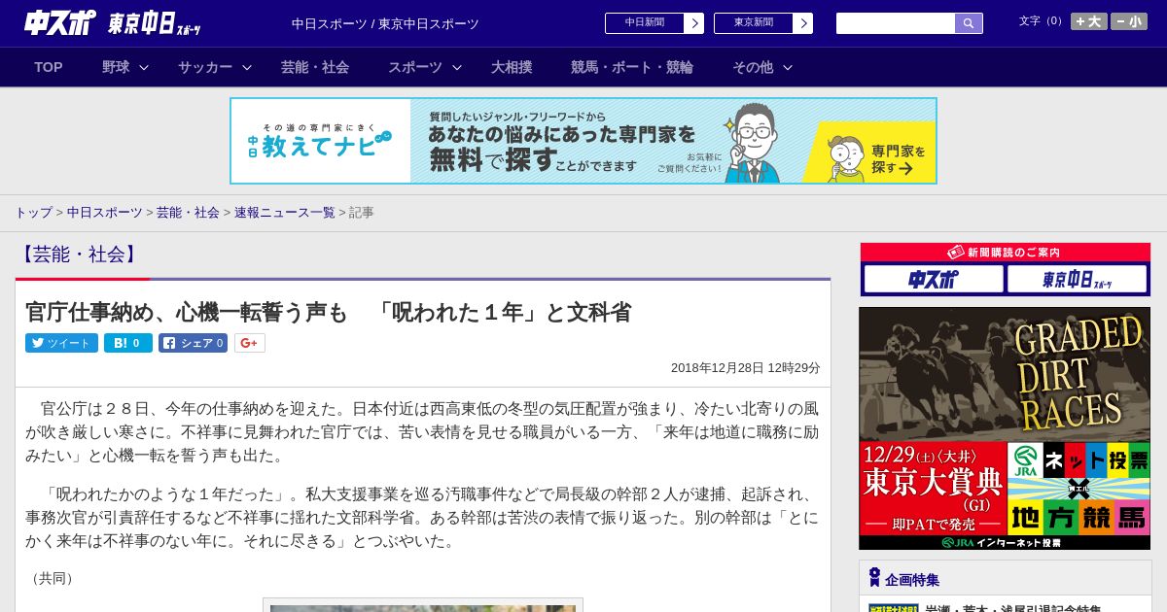Open the Graded Dirt Races advertisement
This screenshot has height=612, width=1167.
(1005, 428)
